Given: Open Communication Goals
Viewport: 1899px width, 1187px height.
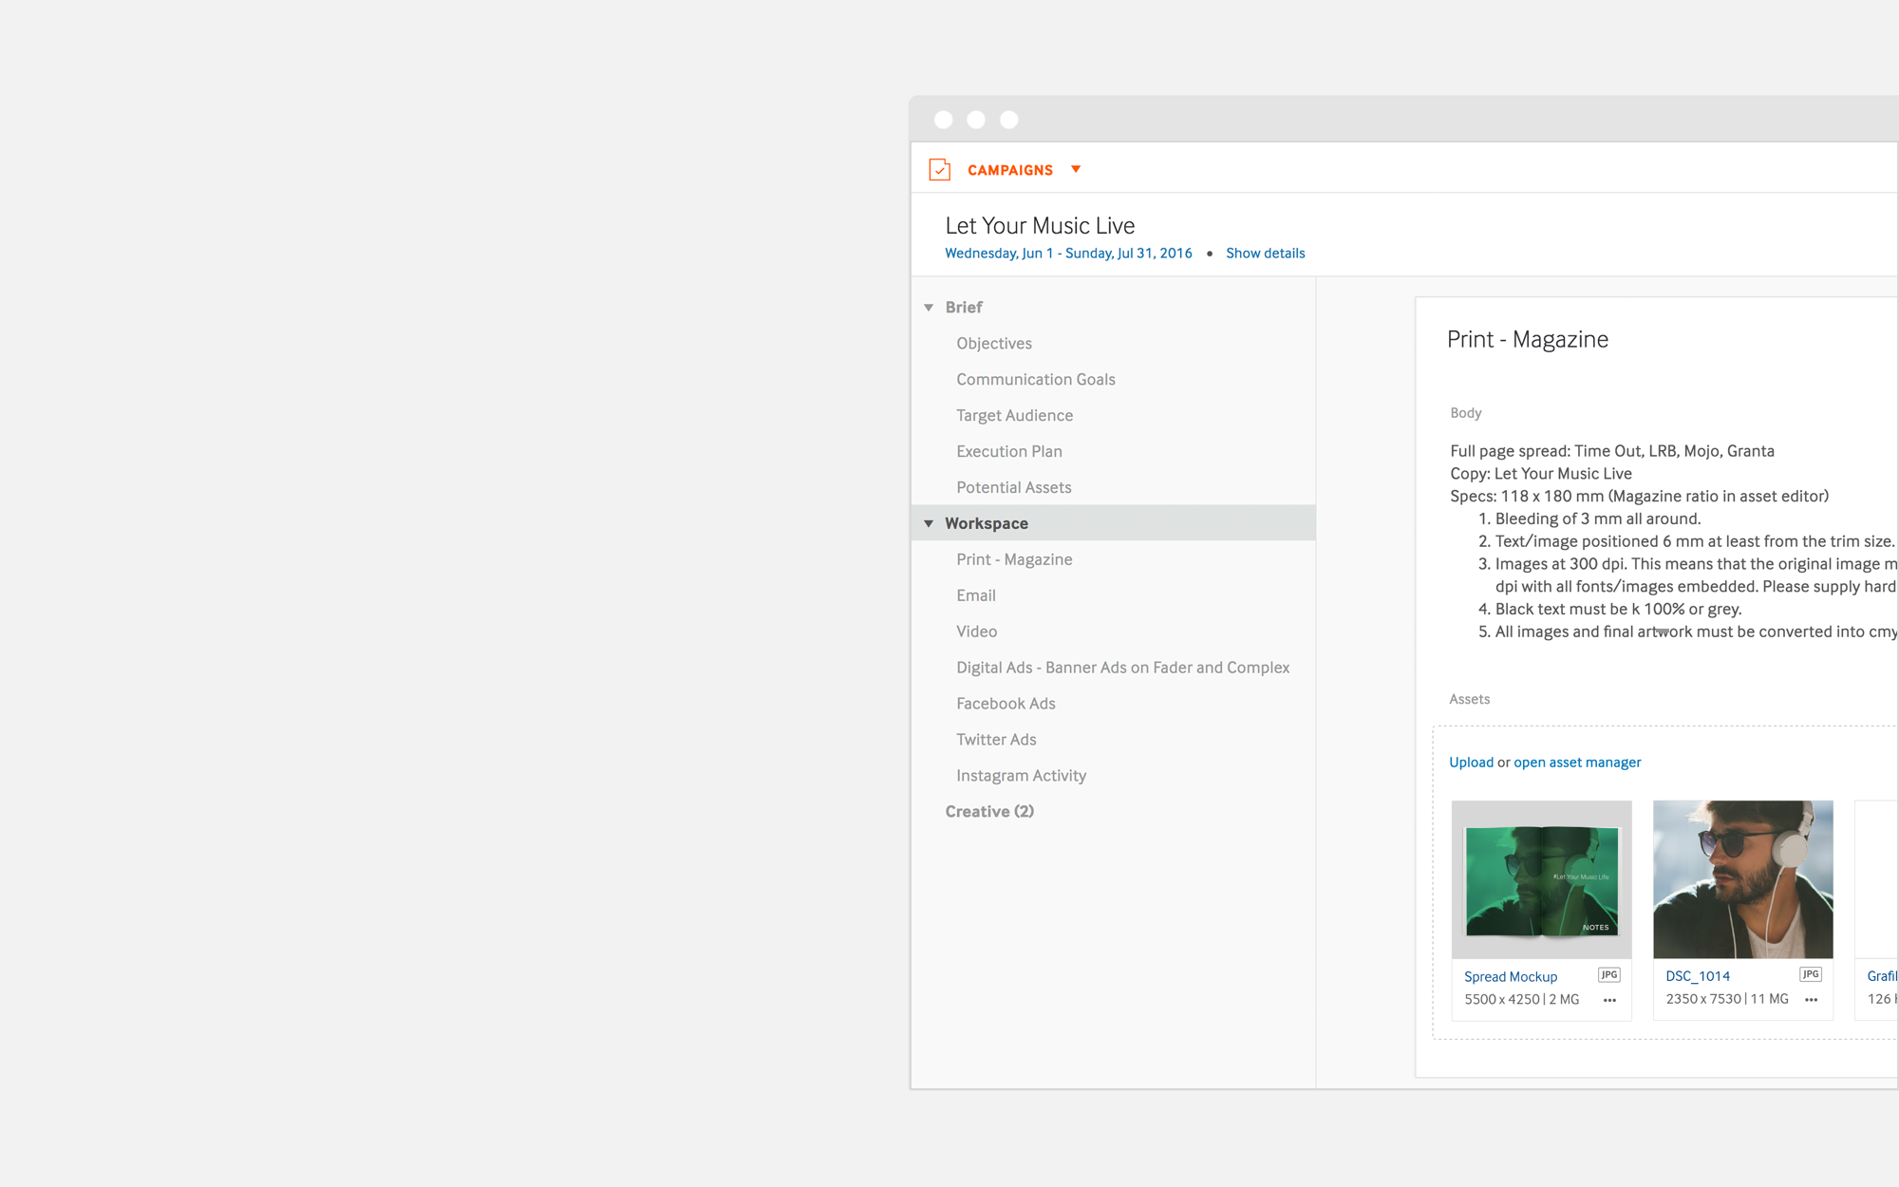Looking at the screenshot, I should (x=1036, y=379).
